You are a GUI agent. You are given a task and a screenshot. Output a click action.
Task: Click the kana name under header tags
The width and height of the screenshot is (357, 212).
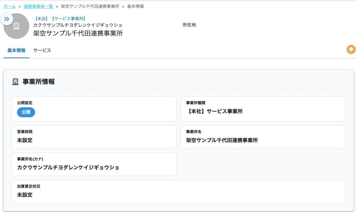[x=78, y=25]
